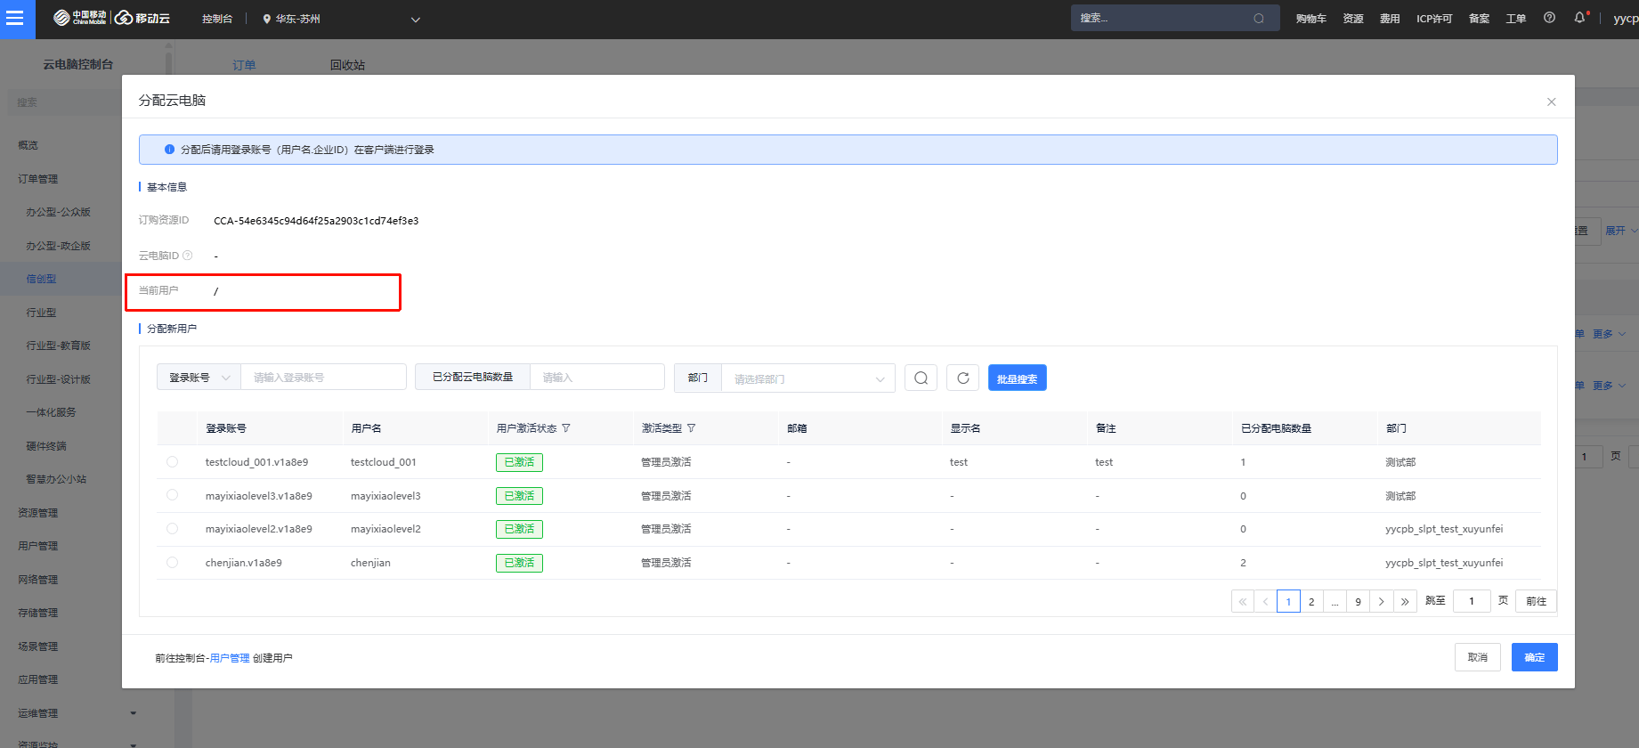Select 信创型 in the sidebar
The width and height of the screenshot is (1639, 748).
coord(42,279)
